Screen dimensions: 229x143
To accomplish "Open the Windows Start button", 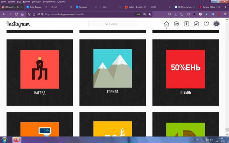I will pyautogui.click(x=4, y=140).
